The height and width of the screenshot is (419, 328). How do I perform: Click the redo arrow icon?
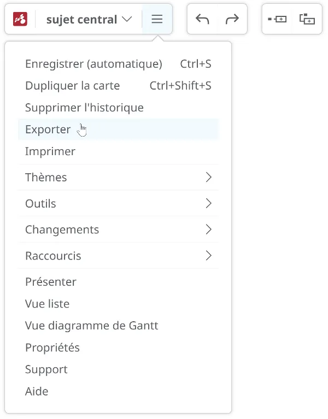click(232, 19)
